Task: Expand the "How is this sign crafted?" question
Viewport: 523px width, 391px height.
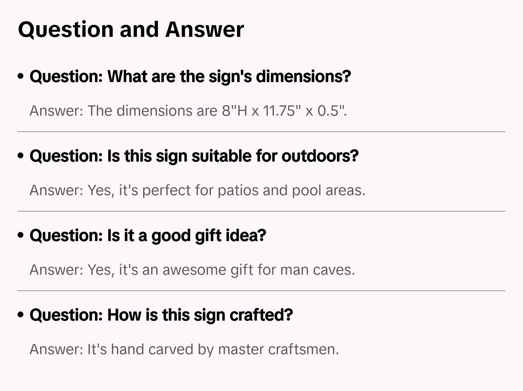Action: point(161,315)
